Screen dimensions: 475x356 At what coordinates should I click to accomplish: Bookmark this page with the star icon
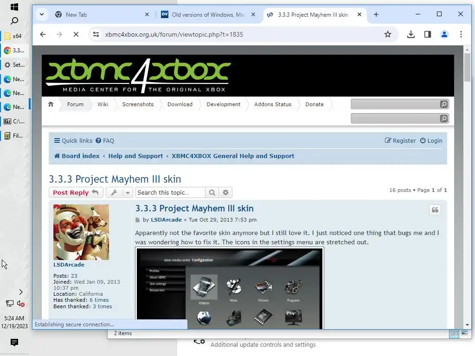click(x=387, y=34)
